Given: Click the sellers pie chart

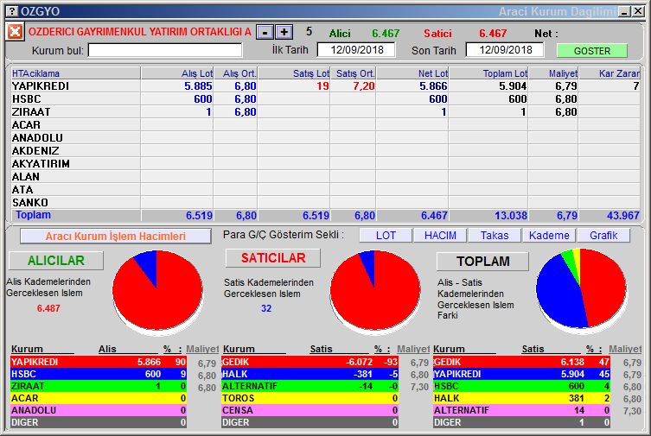Looking at the screenshot, I should point(375,291).
